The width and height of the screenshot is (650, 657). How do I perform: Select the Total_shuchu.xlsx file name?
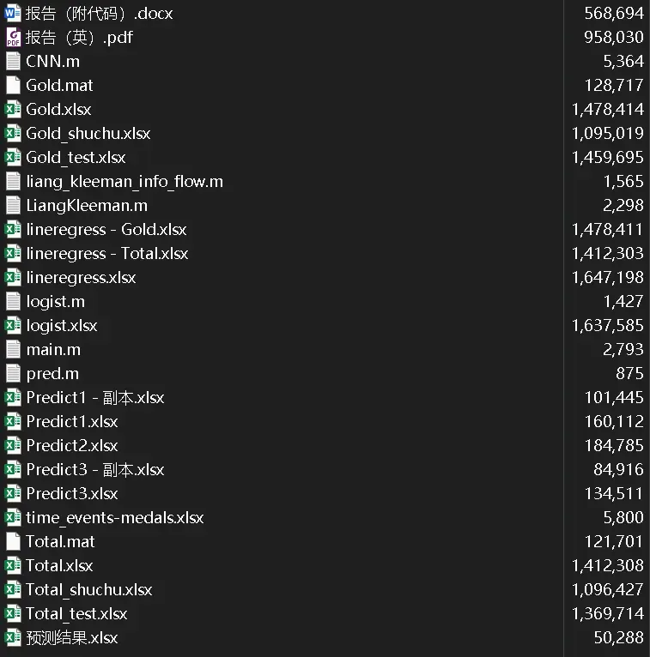pyautogui.click(x=89, y=589)
